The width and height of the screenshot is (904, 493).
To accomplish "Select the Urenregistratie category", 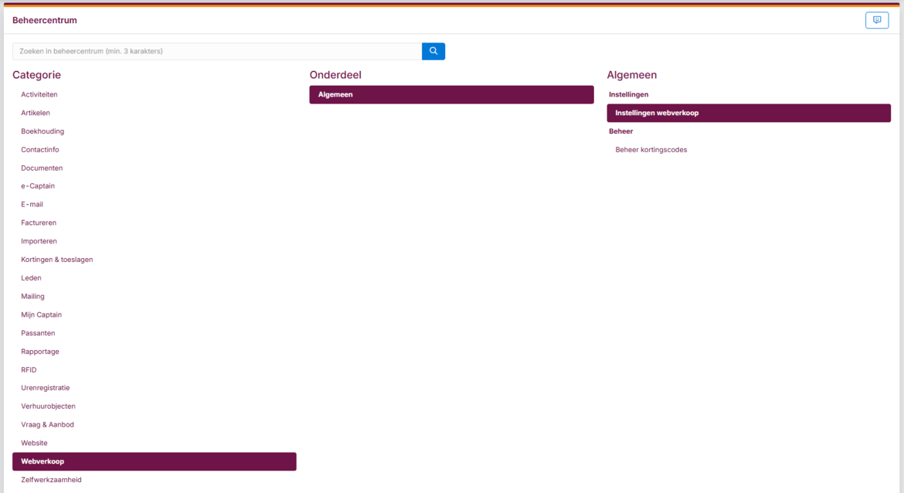I will coord(46,388).
